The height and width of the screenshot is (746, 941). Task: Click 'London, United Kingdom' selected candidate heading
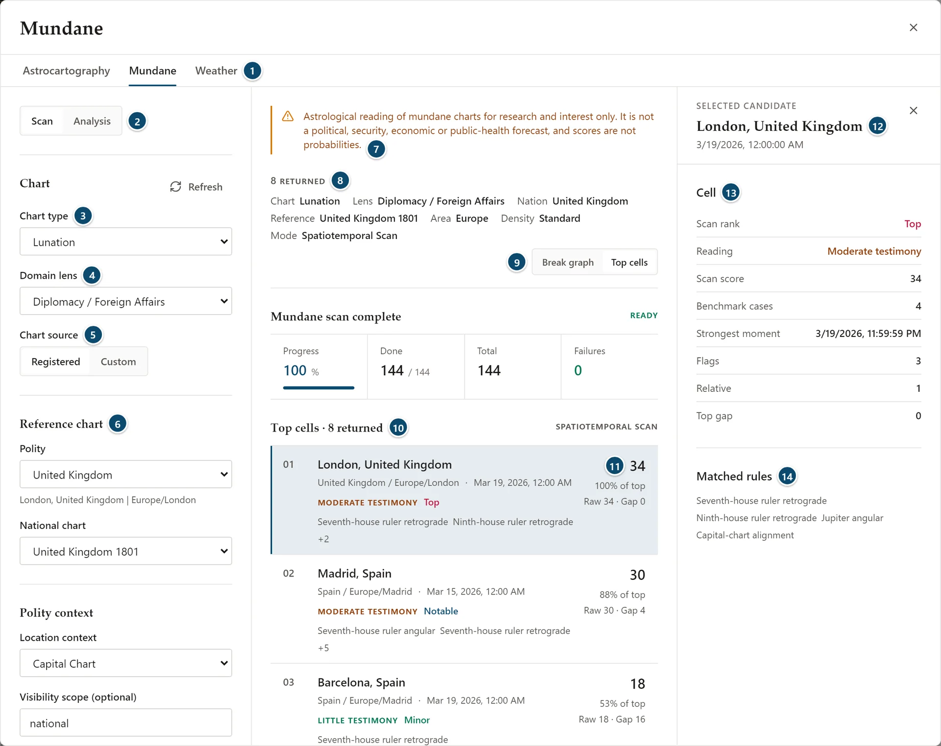pos(779,126)
